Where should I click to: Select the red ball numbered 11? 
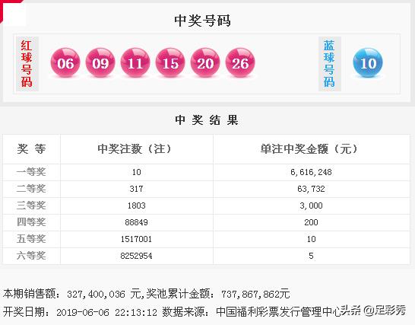pyautogui.click(x=135, y=62)
